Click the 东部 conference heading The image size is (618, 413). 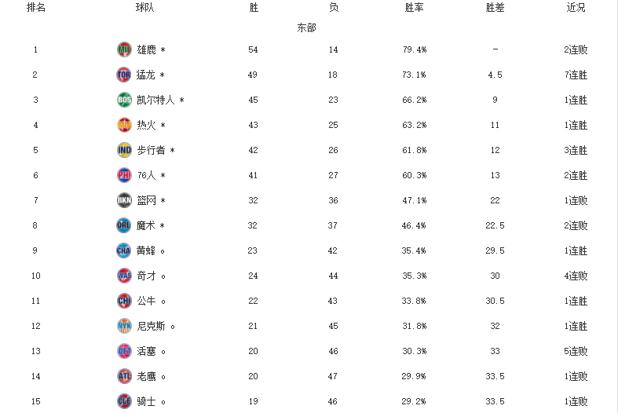(x=306, y=27)
